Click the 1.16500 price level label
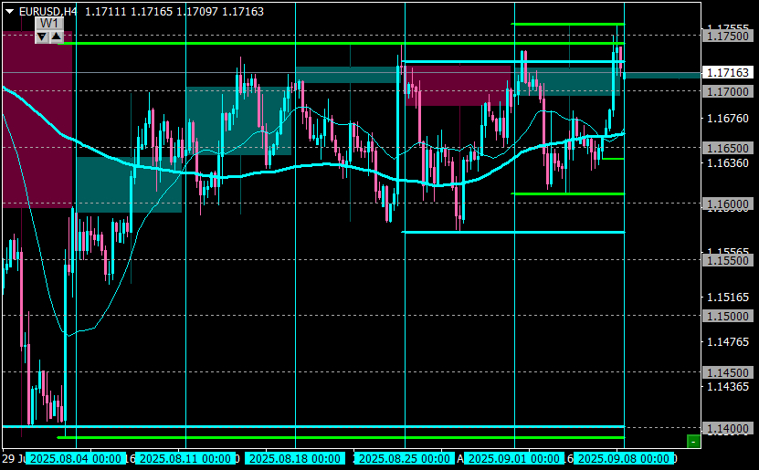This screenshot has width=759, height=470. coord(728,149)
